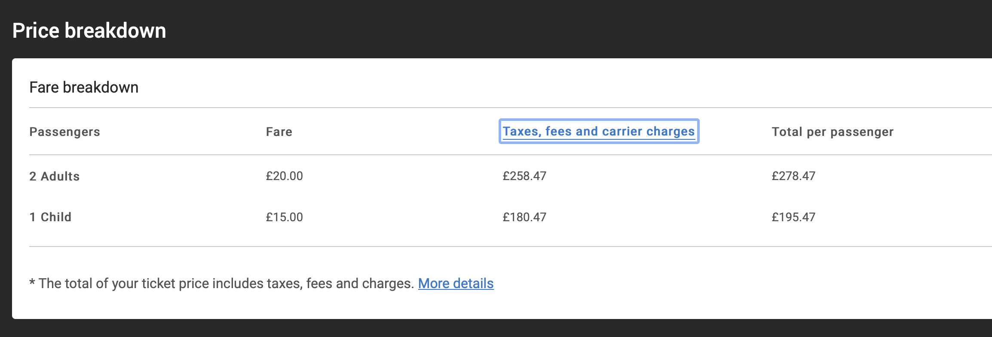Select the £180.47 child taxes amount
Screen dimensions: 992x337
pos(524,217)
